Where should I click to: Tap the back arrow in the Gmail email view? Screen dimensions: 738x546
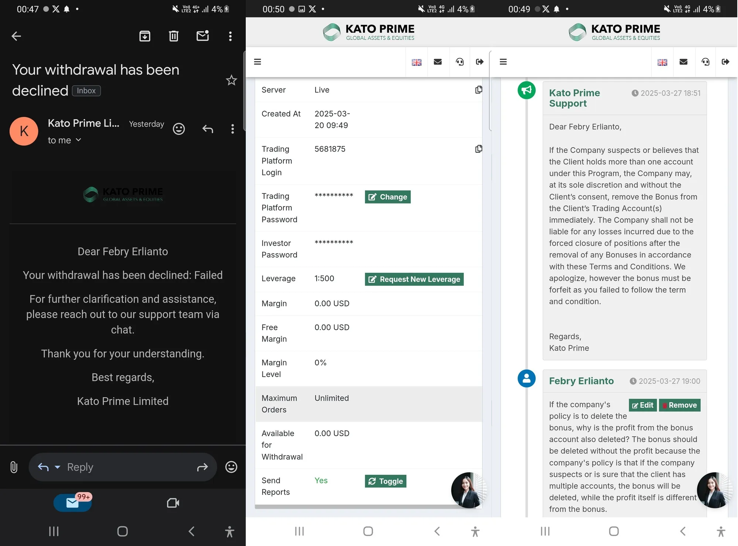tap(16, 36)
